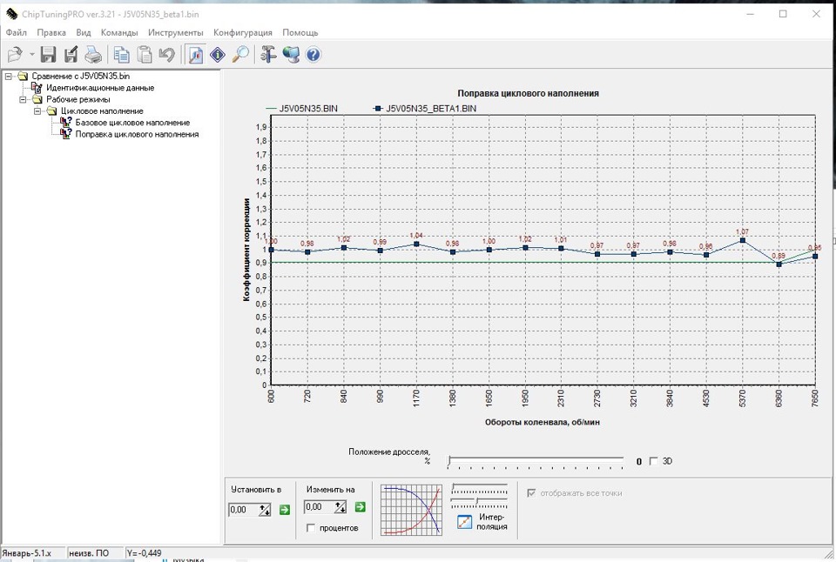Open the hammer and wrench settings icon
The image size is (836, 562).
[x=268, y=55]
